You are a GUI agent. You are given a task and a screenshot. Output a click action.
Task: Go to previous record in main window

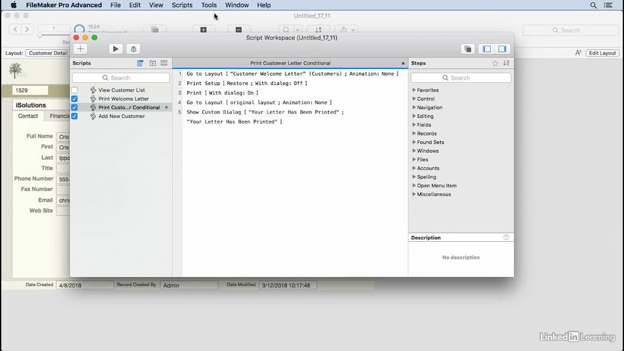(16, 30)
